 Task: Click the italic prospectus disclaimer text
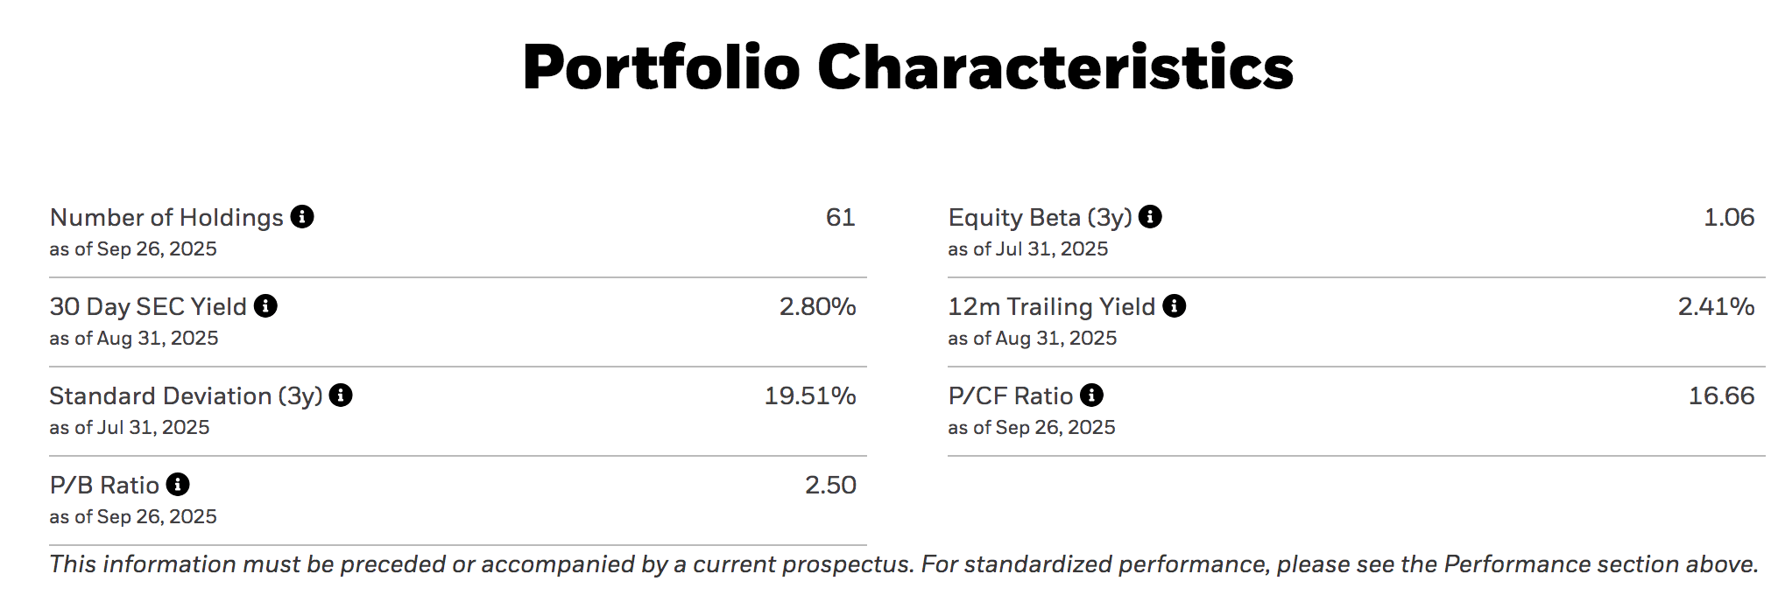[903, 564]
